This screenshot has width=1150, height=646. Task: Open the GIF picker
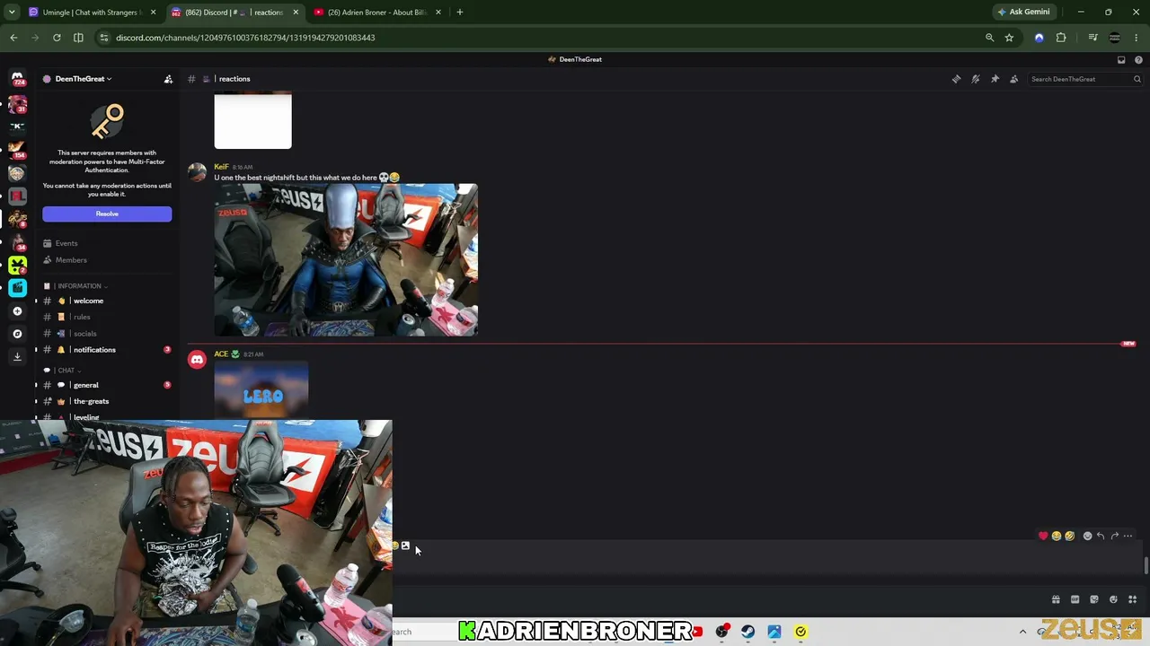tap(1075, 599)
